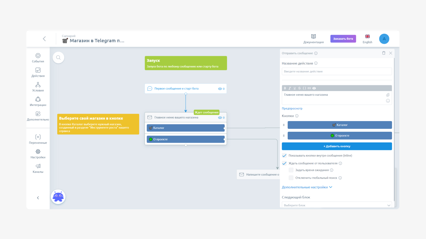
Task: Uncheck Ждать сообщение от пользователя
Action: point(284,163)
